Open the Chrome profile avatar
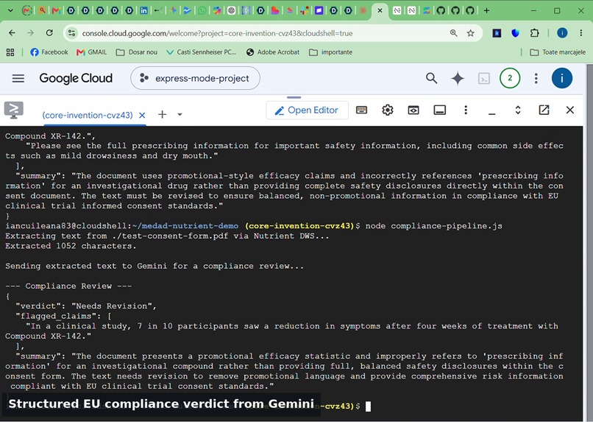Screen dimensions: 593x422 coord(562,33)
